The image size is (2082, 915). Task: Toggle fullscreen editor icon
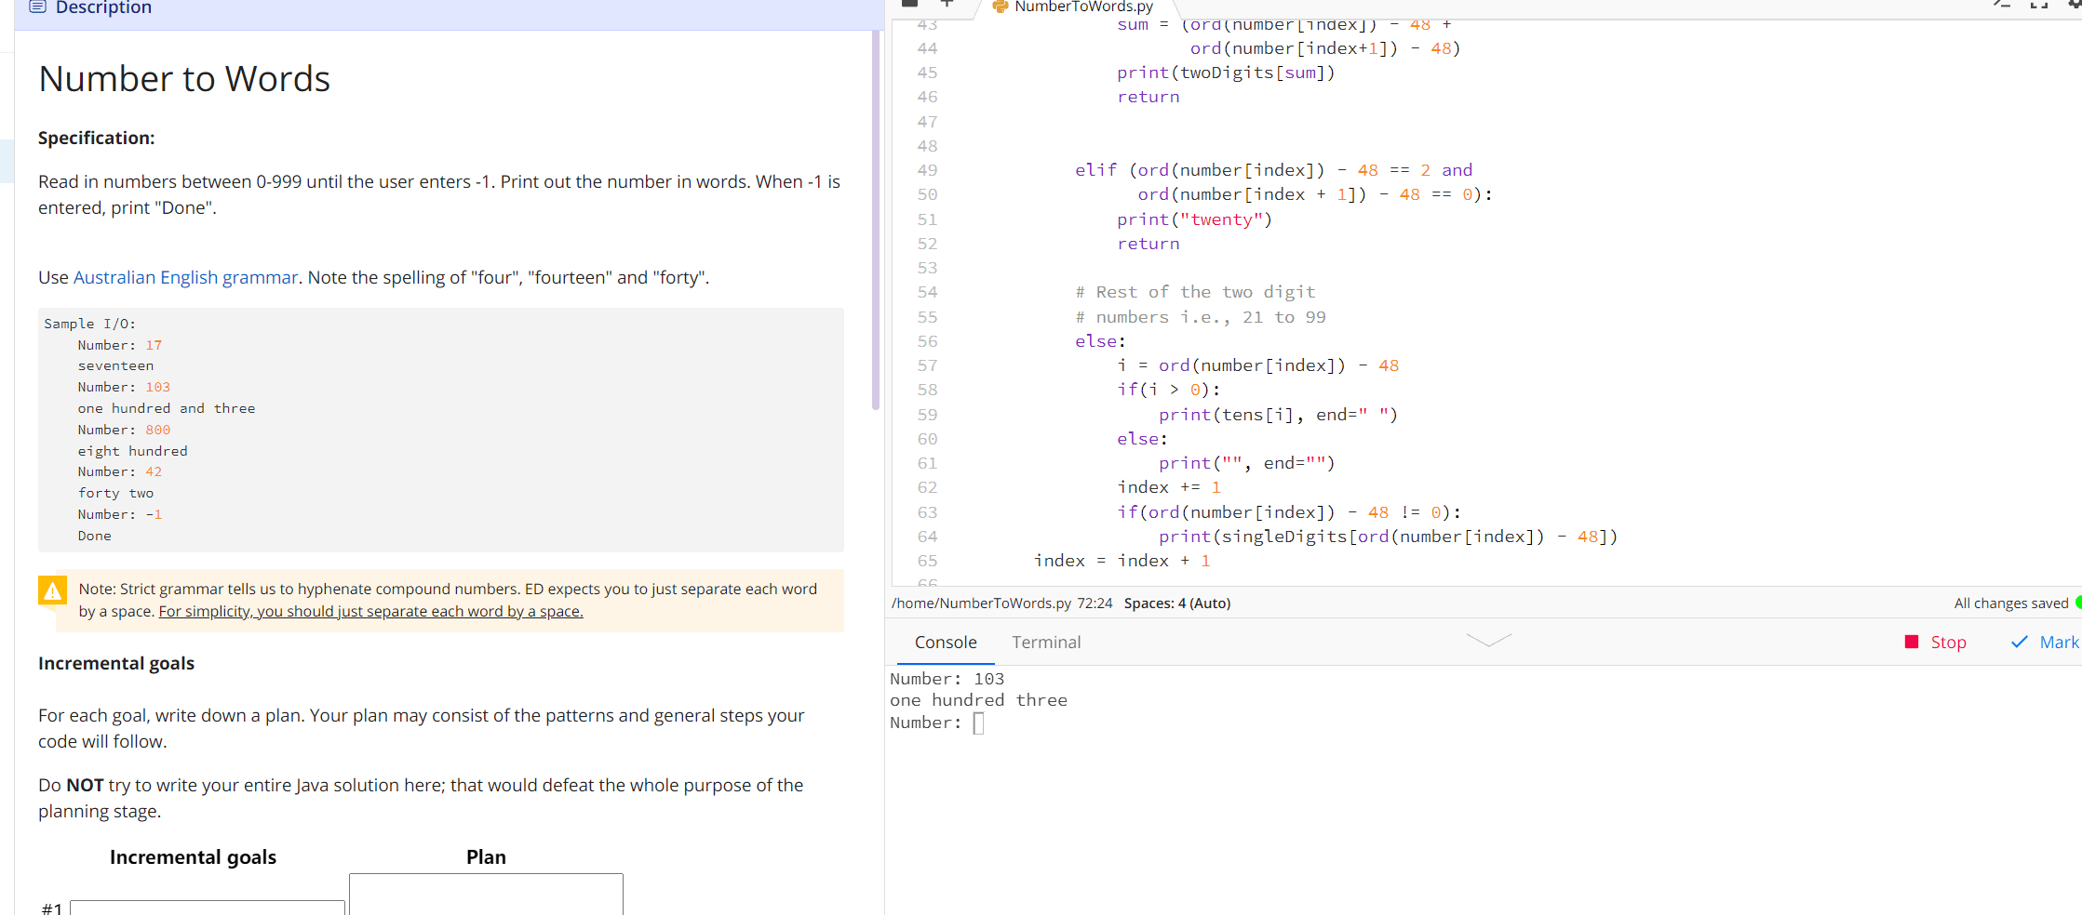point(2039,4)
